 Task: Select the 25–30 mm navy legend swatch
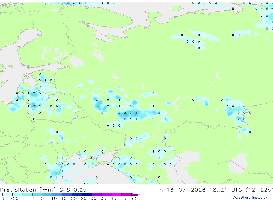87,195
